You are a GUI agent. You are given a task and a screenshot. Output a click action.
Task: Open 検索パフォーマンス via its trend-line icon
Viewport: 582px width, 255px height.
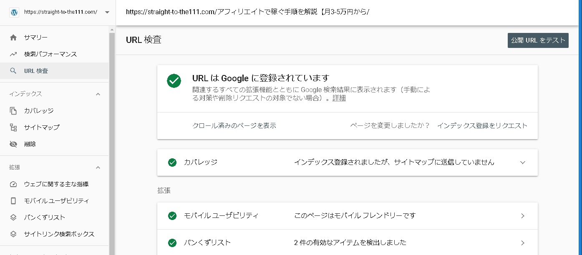tap(13, 54)
